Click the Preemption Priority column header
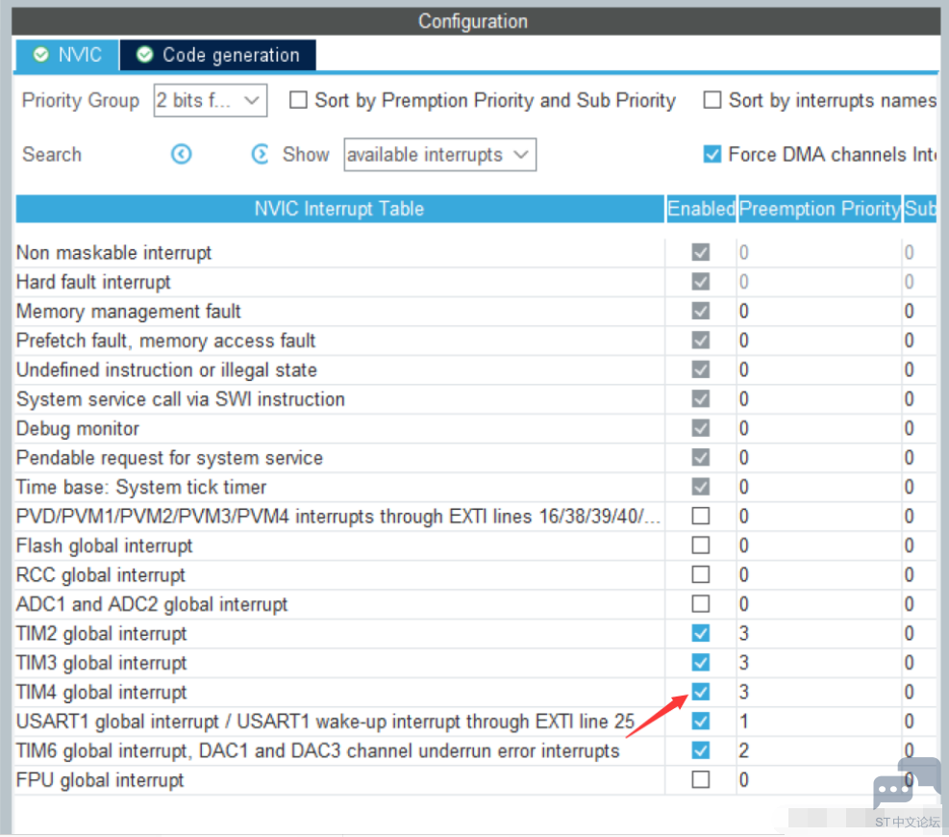This screenshot has height=837, width=949. (x=819, y=209)
